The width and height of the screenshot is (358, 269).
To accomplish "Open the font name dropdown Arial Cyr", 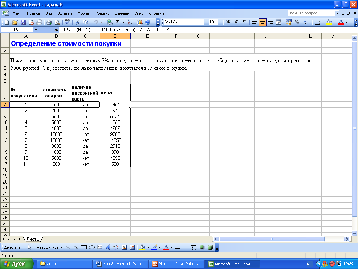I will click(206, 22).
